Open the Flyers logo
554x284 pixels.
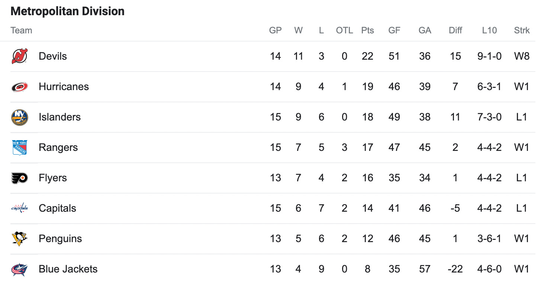pos(19,178)
